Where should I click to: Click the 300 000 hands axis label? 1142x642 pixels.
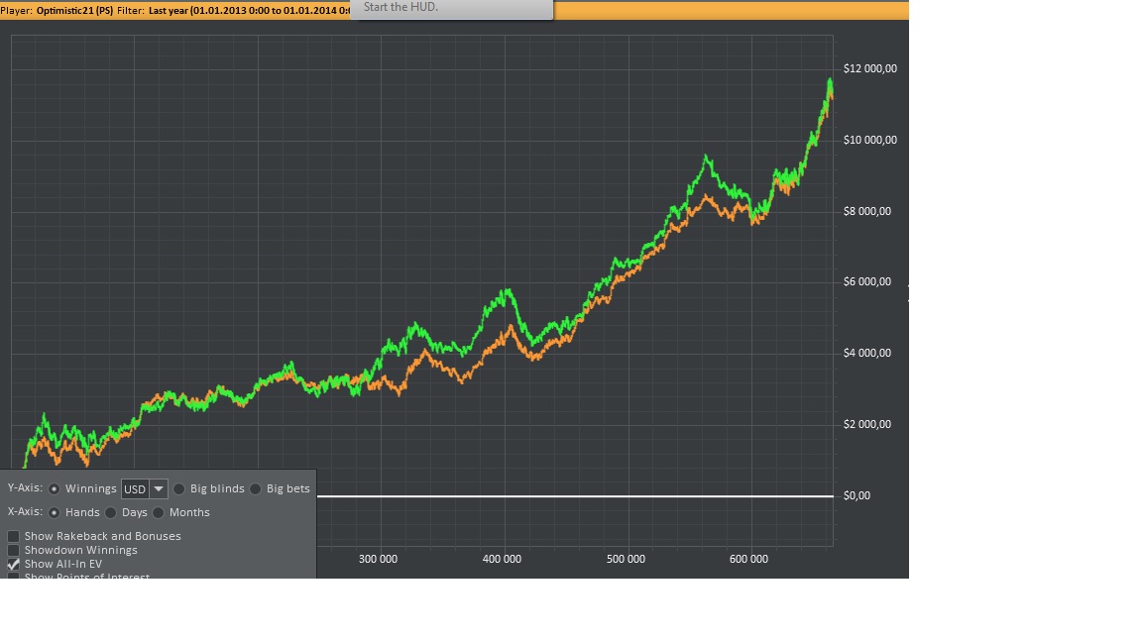[x=378, y=559]
